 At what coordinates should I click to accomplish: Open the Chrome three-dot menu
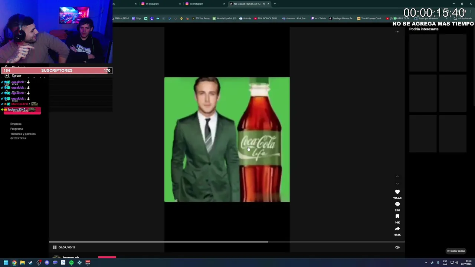[x=471, y=11]
